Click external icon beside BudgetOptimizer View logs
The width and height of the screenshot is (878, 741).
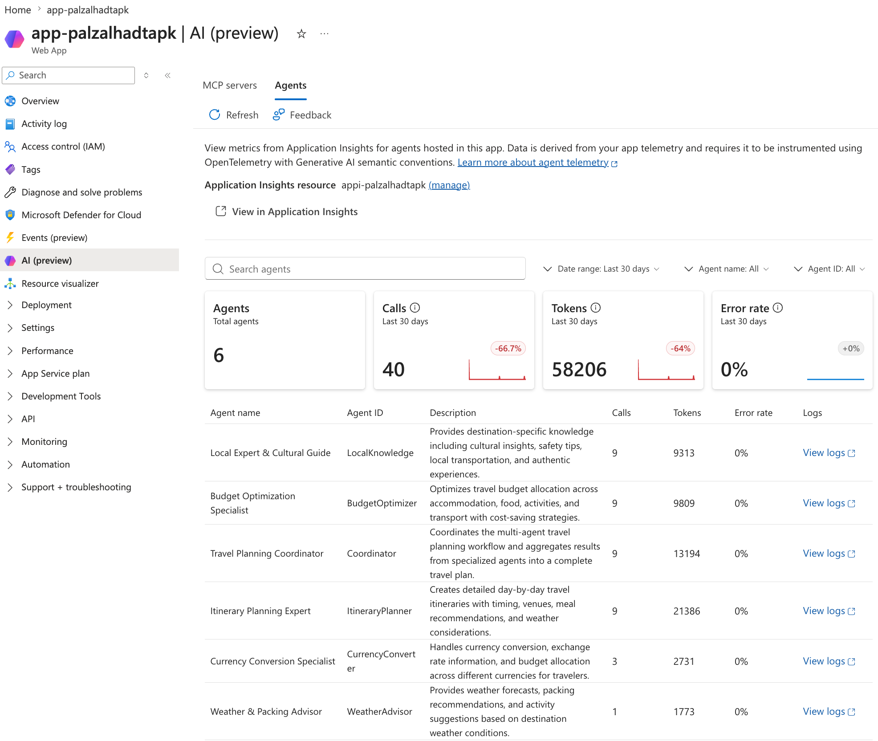point(852,504)
